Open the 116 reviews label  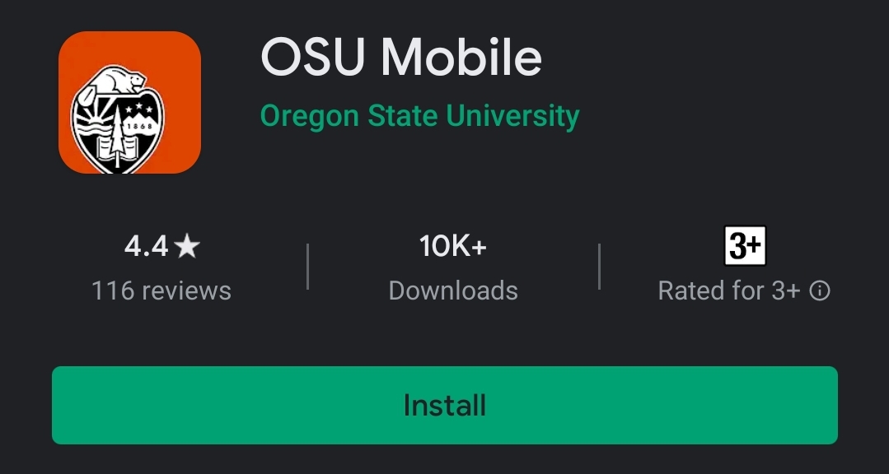[x=161, y=291]
